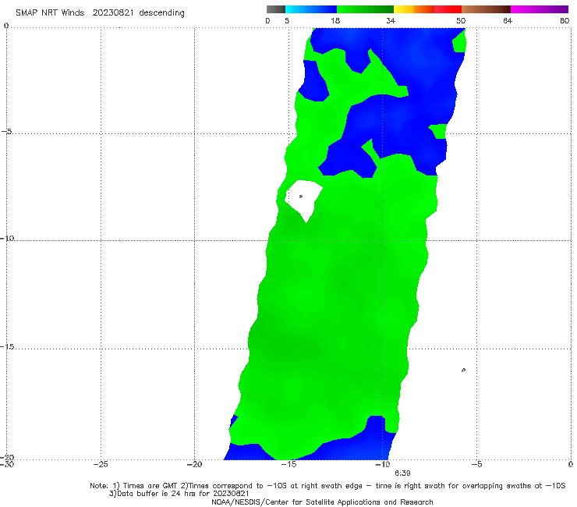Click the color bar label '5'

287,21
